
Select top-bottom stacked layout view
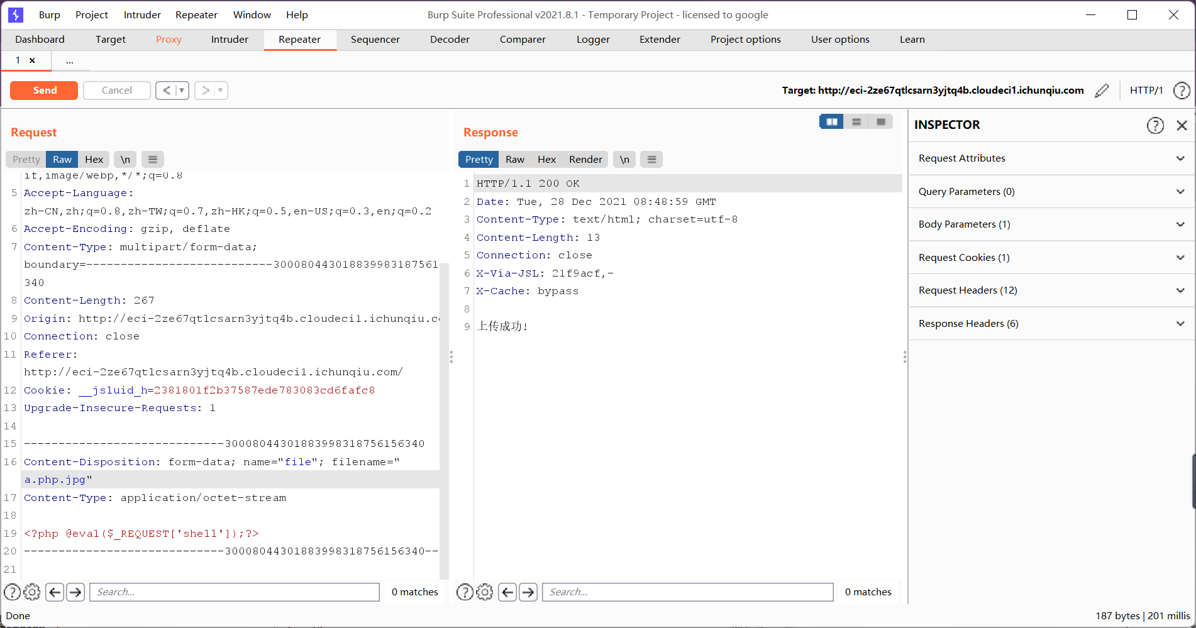tap(856, 122)
